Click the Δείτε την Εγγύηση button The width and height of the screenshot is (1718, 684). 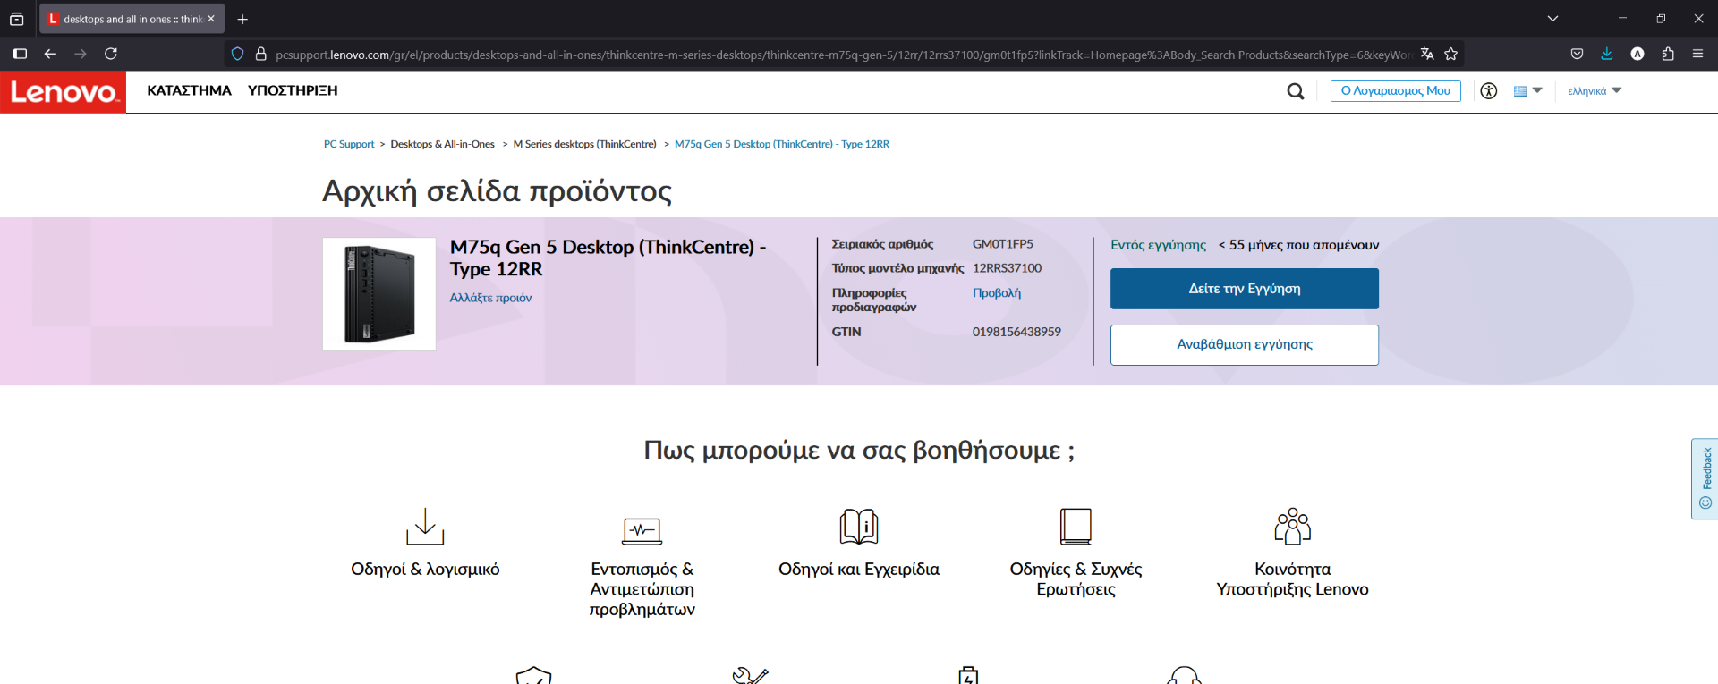pos(1245,289)
